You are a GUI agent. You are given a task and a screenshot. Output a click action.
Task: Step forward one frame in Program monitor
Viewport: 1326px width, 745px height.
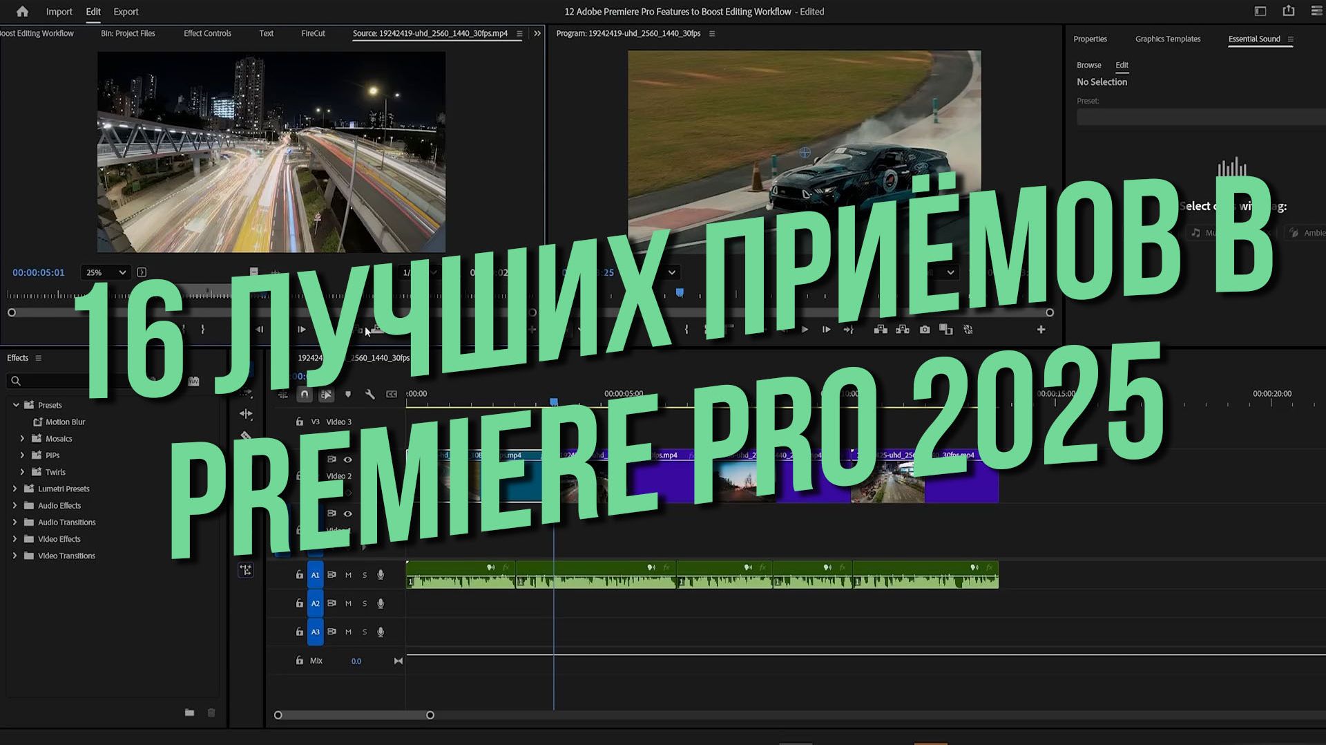tap(826, 330)
